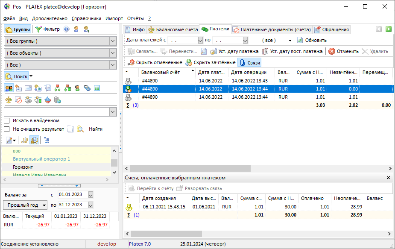Click the red and blue tag icon

(x=48, y=100)
